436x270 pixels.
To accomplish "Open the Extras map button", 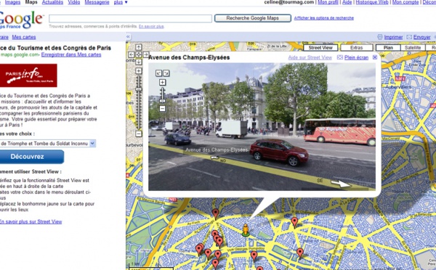I will pos(357,48).
